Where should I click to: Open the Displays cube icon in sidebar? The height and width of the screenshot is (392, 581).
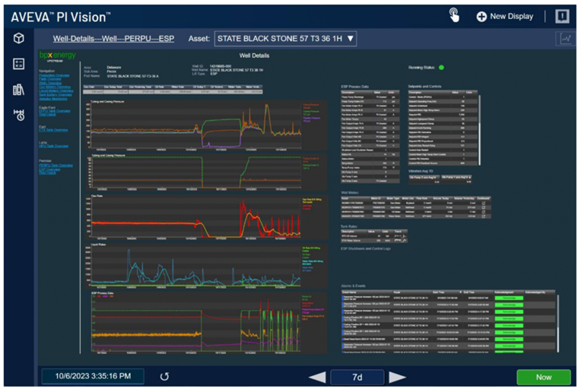click(18, 38)
